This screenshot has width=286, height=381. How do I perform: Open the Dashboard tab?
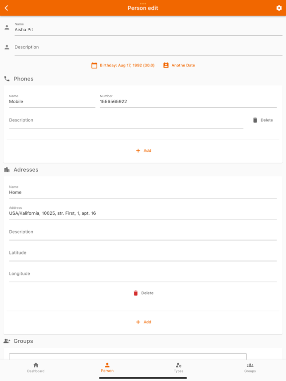click(x=36, y=368)
